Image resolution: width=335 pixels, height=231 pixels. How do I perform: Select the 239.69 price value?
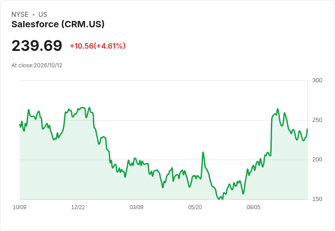click(x=37, y=45)
